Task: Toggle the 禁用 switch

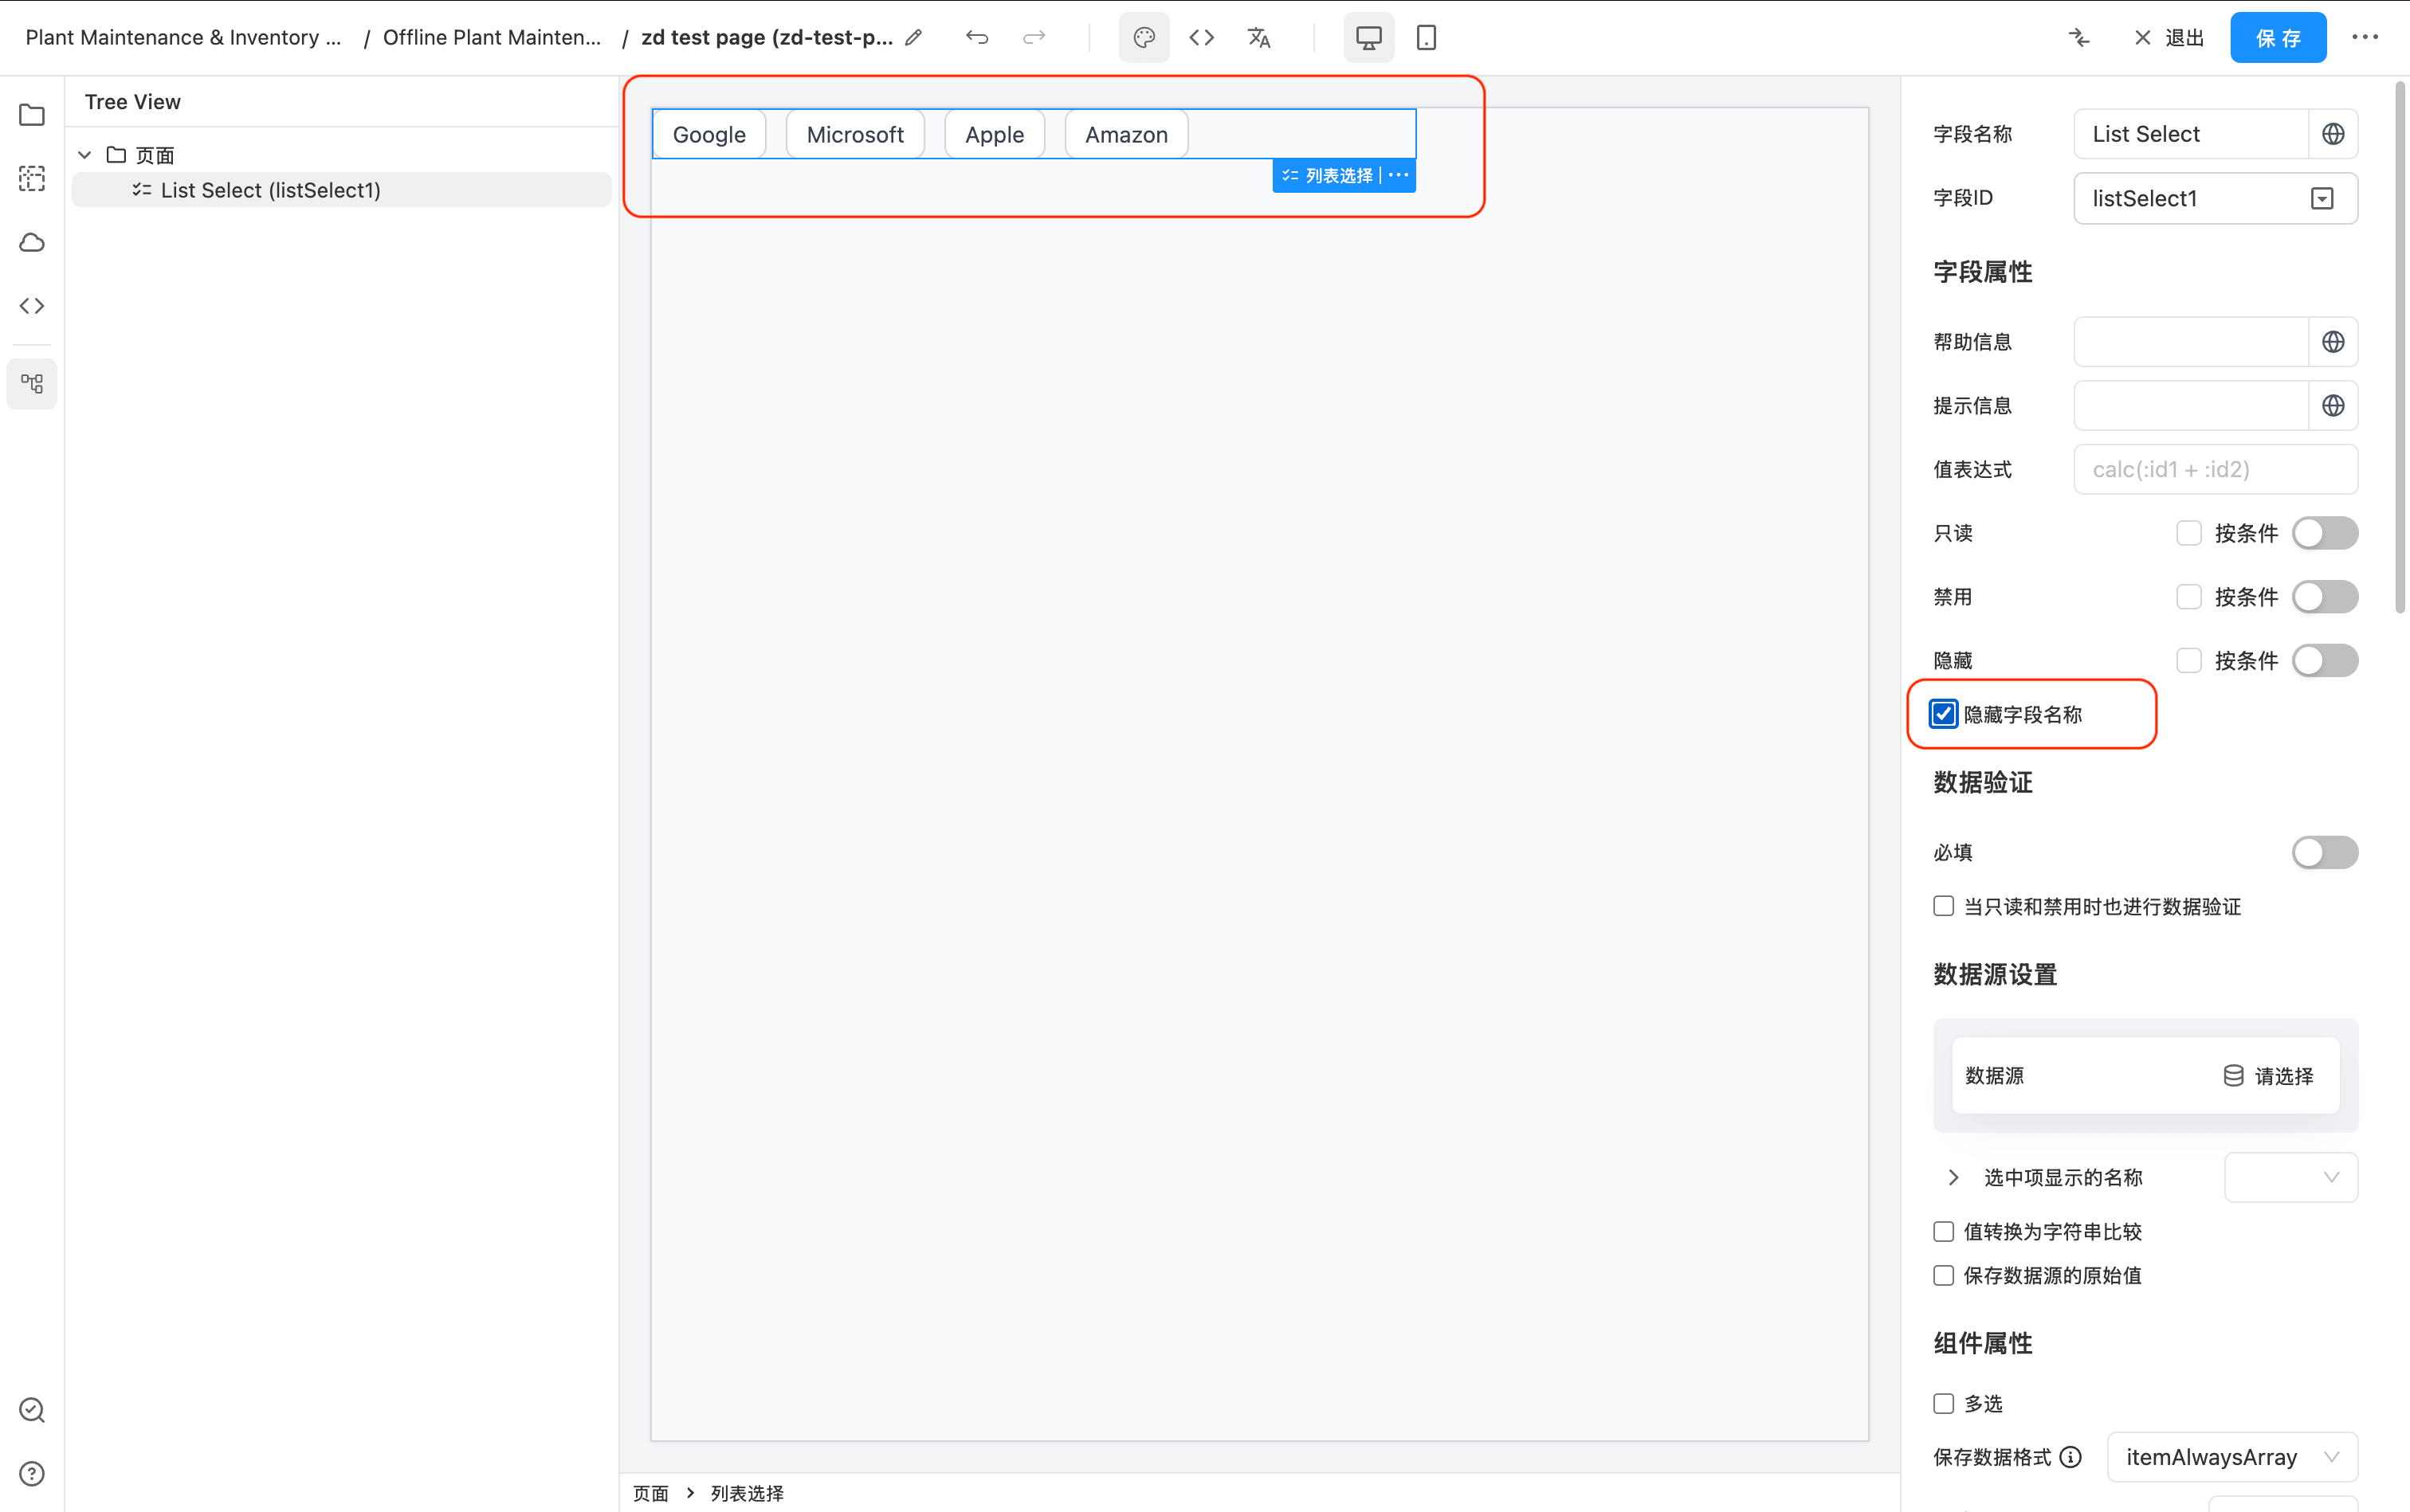Action: tap(2325, 597)
